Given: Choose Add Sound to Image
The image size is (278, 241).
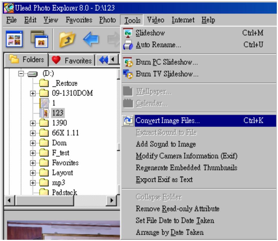Looking at the screenshot, I should (199, 144).
